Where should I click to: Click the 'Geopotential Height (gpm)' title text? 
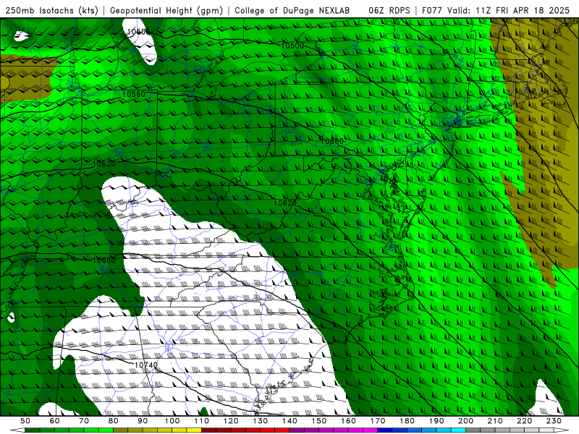166,10
